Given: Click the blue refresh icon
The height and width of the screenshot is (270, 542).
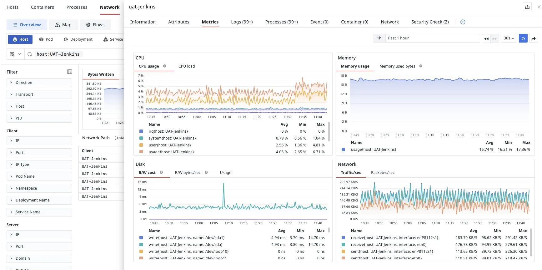Looking at the screenshot, I should (523, 38).
